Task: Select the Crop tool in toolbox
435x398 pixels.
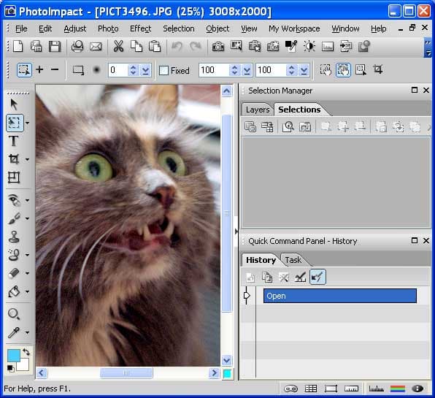Action: coord(14,159)
